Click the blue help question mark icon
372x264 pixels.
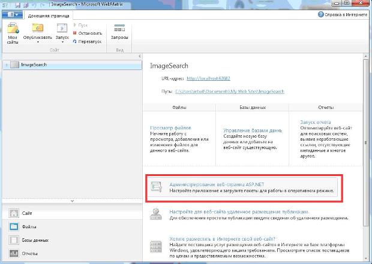pyautogui.click(x=321, y=14)
